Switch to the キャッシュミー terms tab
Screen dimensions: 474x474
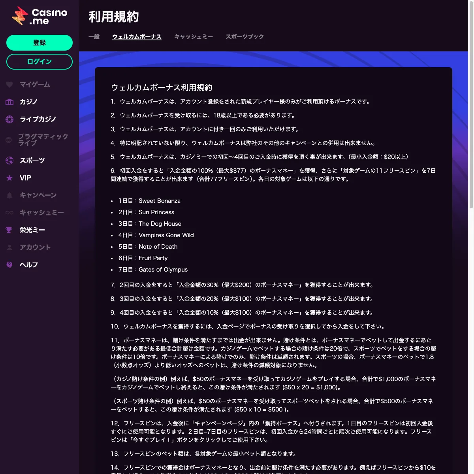pos(194,37)
